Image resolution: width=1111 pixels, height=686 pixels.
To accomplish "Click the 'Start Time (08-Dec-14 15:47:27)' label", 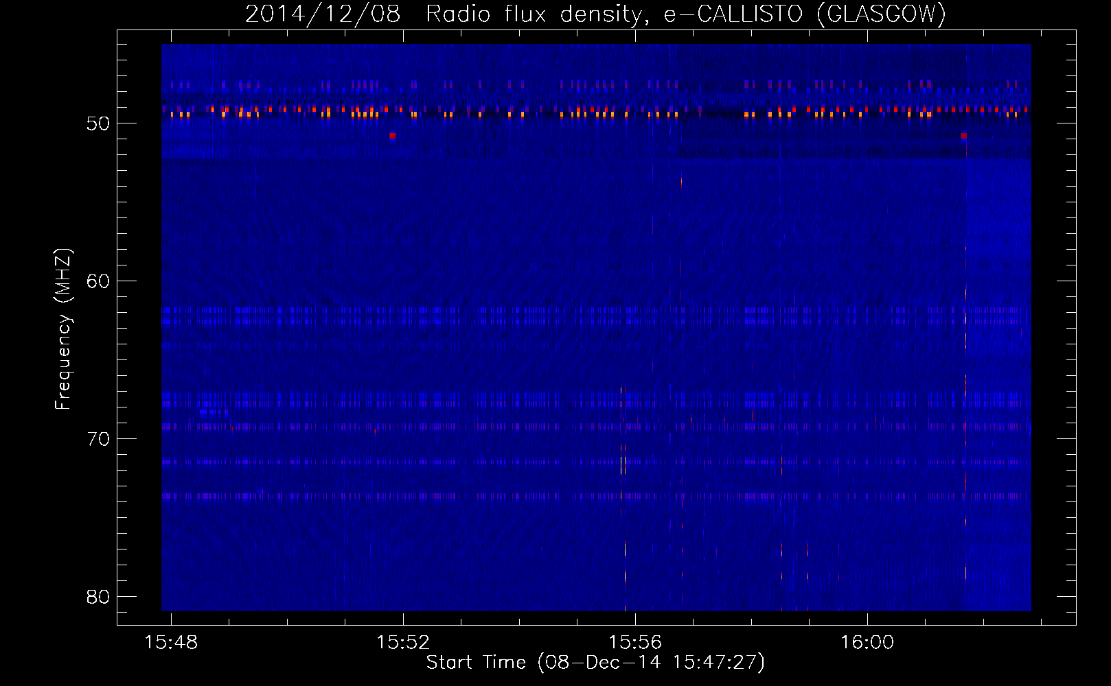I will point(595,663).
